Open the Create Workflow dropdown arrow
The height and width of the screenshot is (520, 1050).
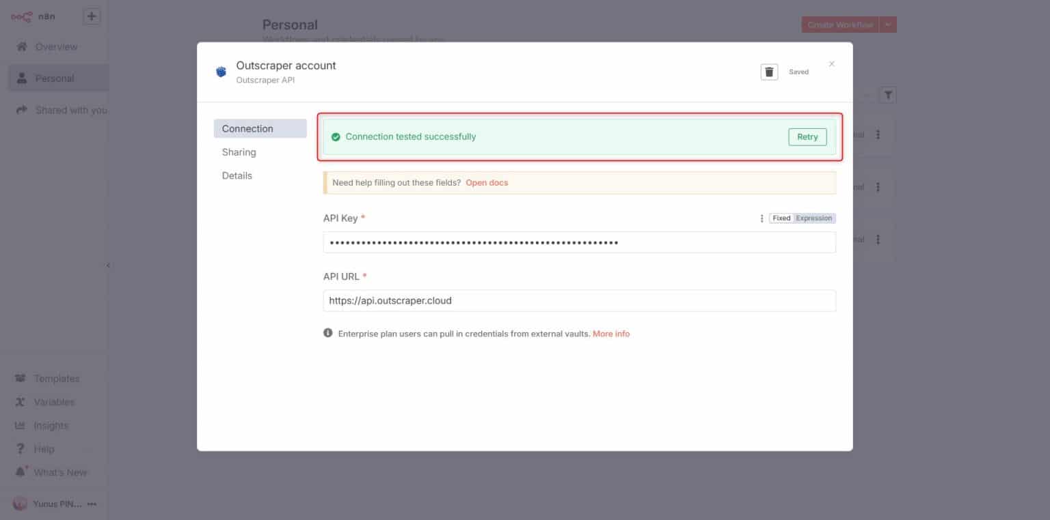[x=887, y=24]
